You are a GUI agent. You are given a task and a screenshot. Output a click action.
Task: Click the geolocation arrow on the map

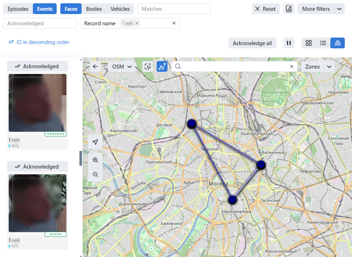95,142
